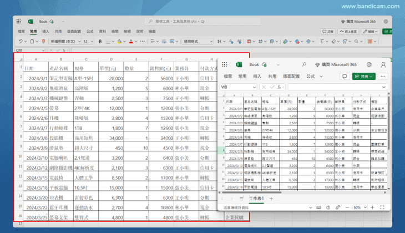
Task: Switch to 公式 tab in front window
Action: [311, 77]
